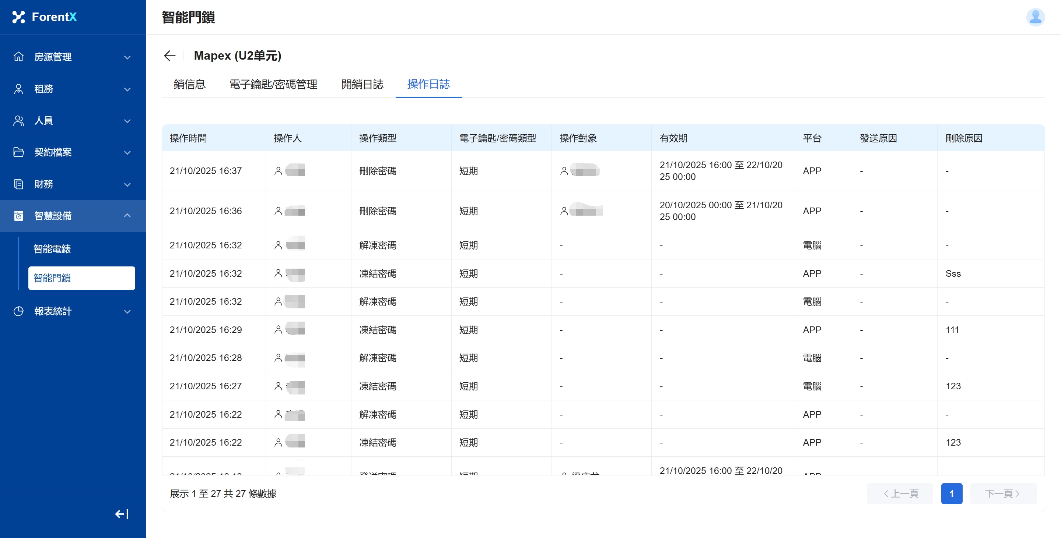Expand the 報表統計 dropdown chevron
The image size is (1061, 538).
(127, 311)
